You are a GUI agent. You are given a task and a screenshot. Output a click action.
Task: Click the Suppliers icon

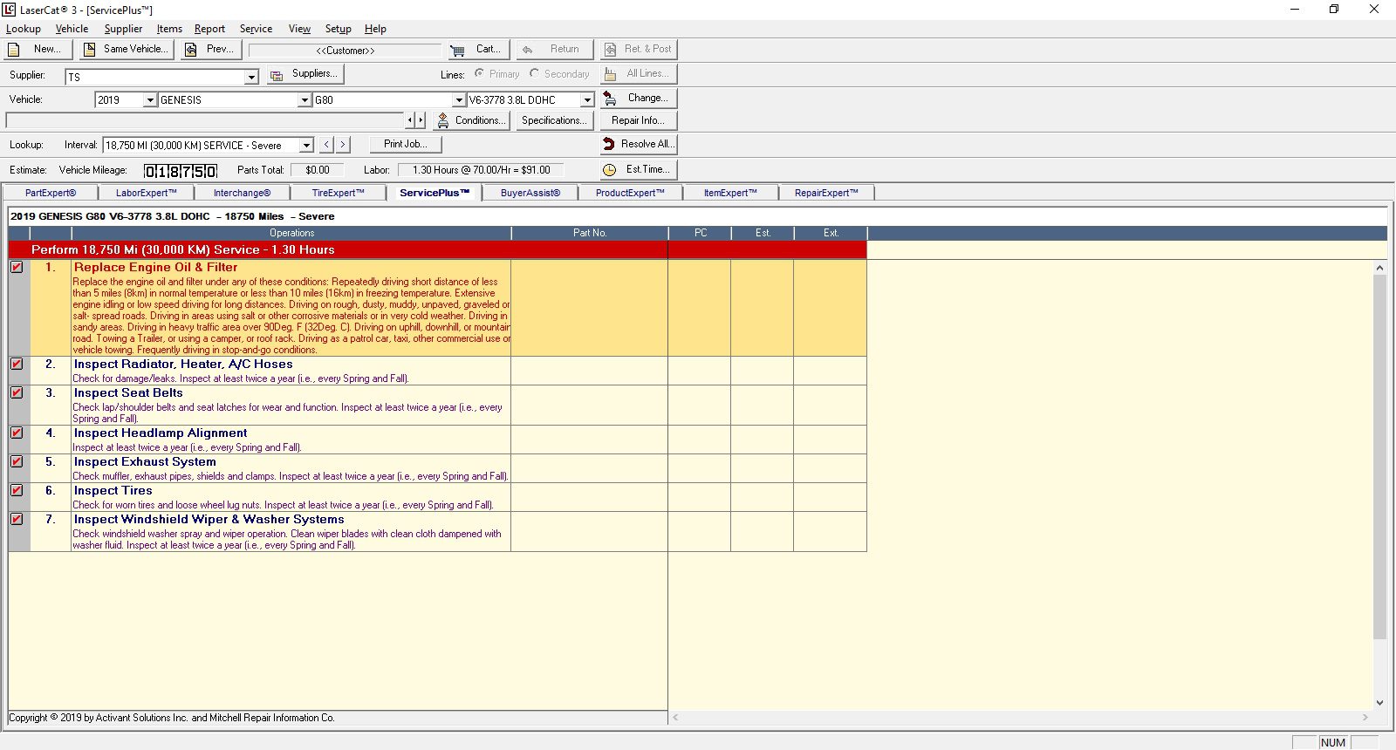tap(277, 75)
